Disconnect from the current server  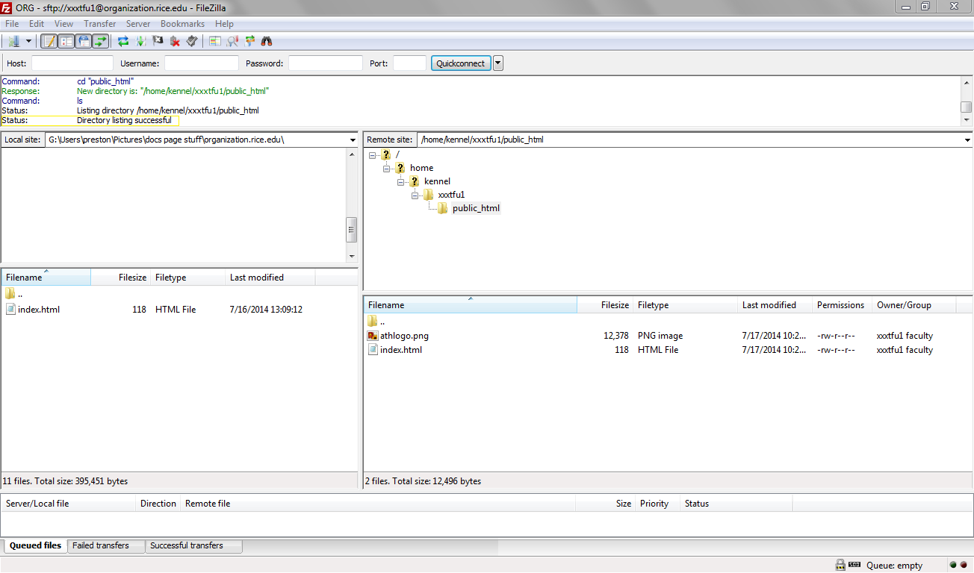[x=175, y=41]
